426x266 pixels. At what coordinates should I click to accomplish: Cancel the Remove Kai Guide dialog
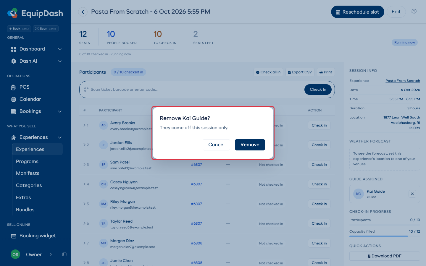[216, 145]
